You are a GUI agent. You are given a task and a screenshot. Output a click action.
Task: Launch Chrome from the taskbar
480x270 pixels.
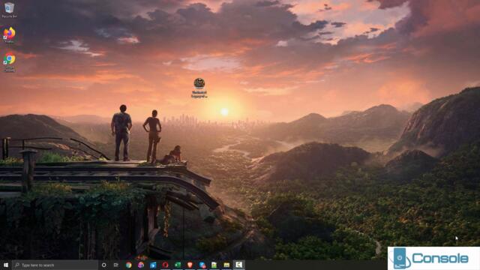[128, 265]
